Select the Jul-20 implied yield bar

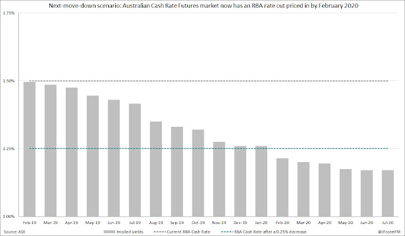(x=388, y=193)
